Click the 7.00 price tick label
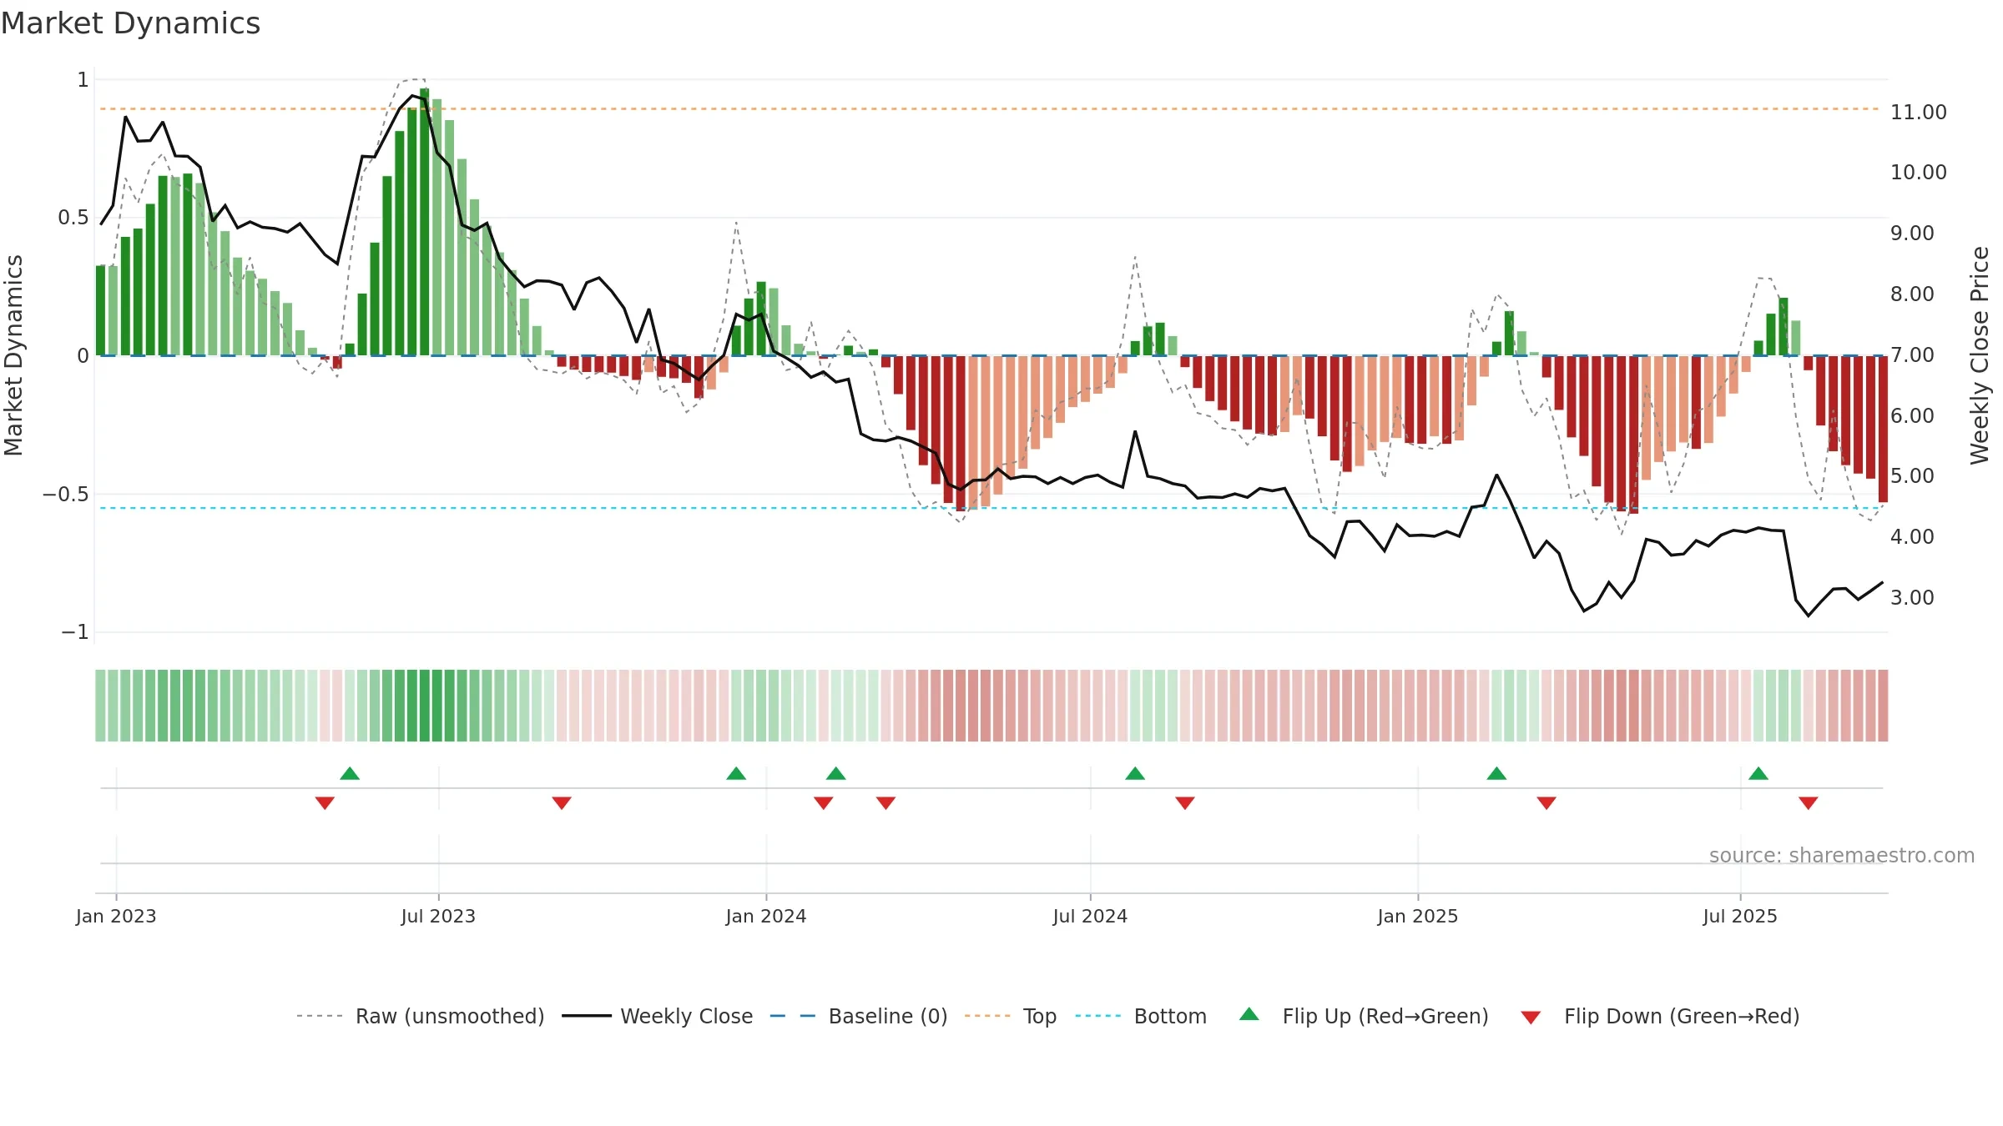Screen dimensions: 2003x1126 1912,354
